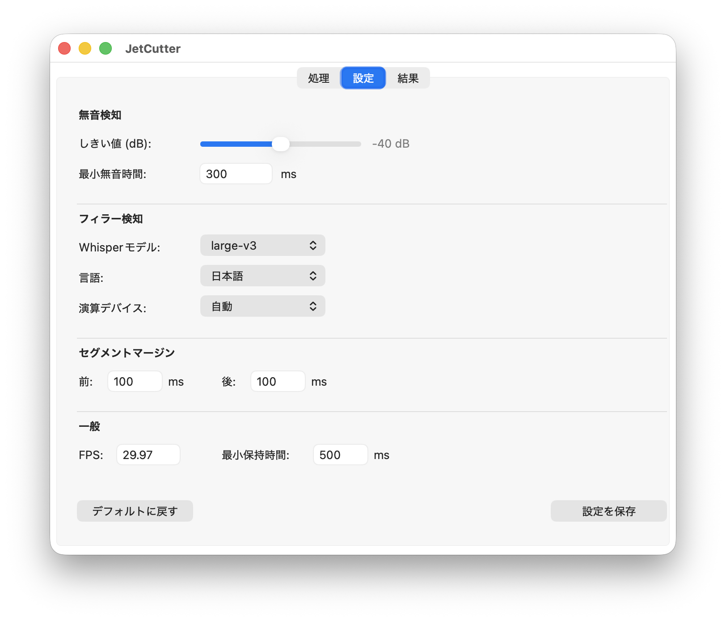This screenshot has width=726, height=621.
Task: Open the 言語 dropdown showing 日本語
Action: tap(263, 276)
